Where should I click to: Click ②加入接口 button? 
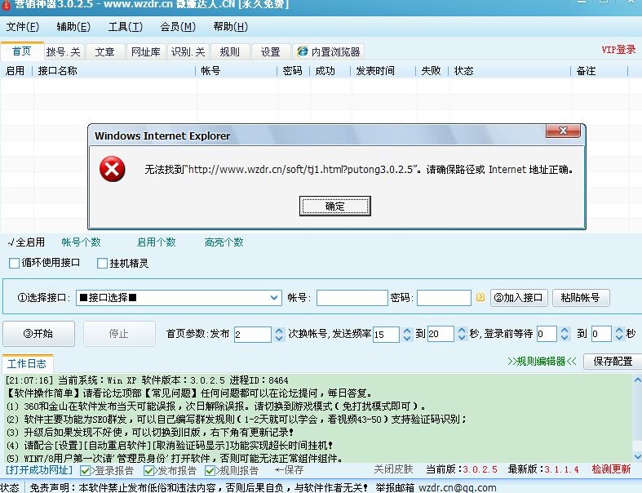[519, 298]
